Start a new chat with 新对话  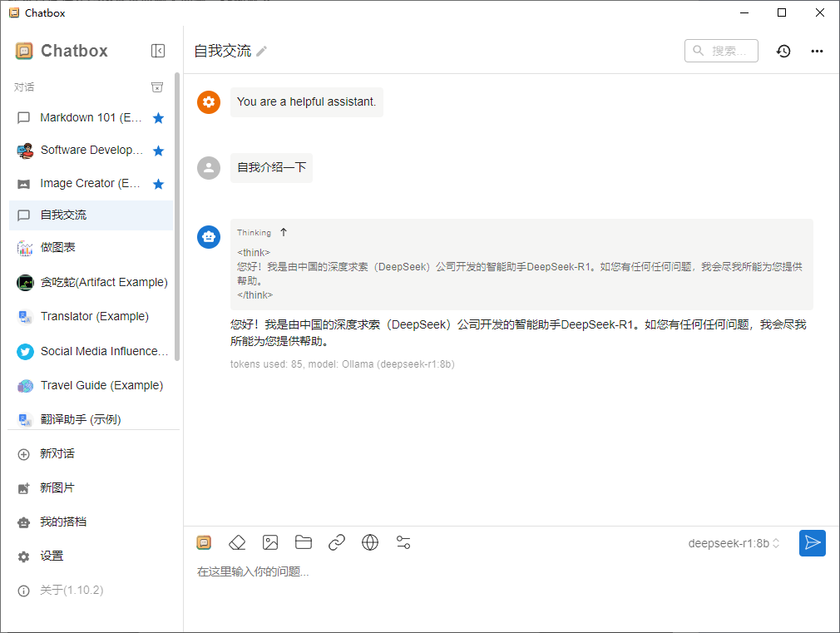(x=57, y=453)
